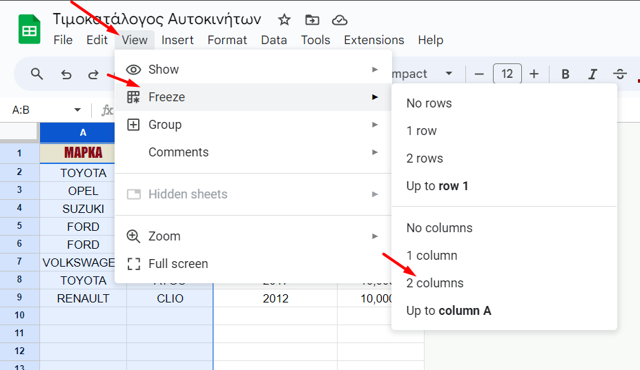This screenshot has width=640, height=370.
Task: Open the Insert menu
Action: coord(177,40)
